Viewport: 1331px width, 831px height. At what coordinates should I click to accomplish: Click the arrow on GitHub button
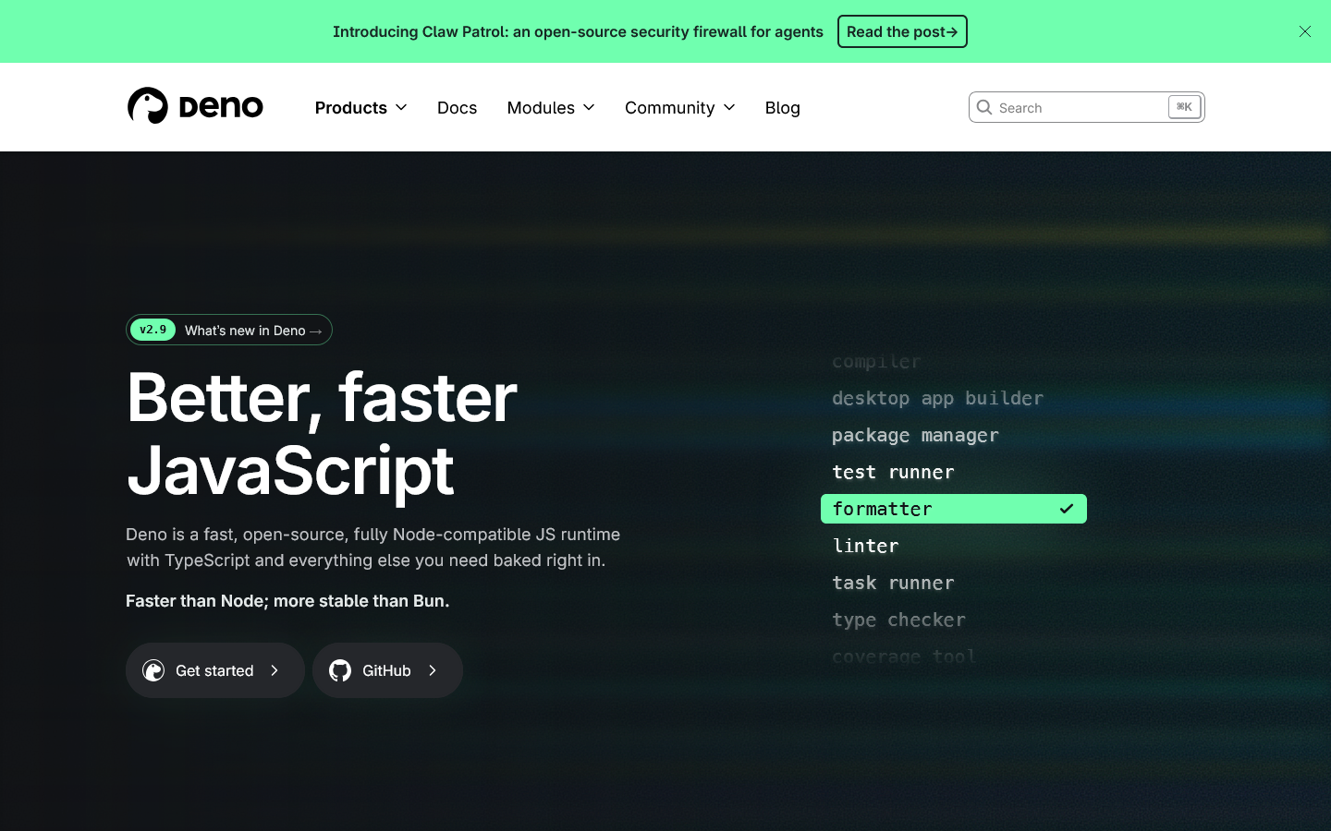point(433,670)
